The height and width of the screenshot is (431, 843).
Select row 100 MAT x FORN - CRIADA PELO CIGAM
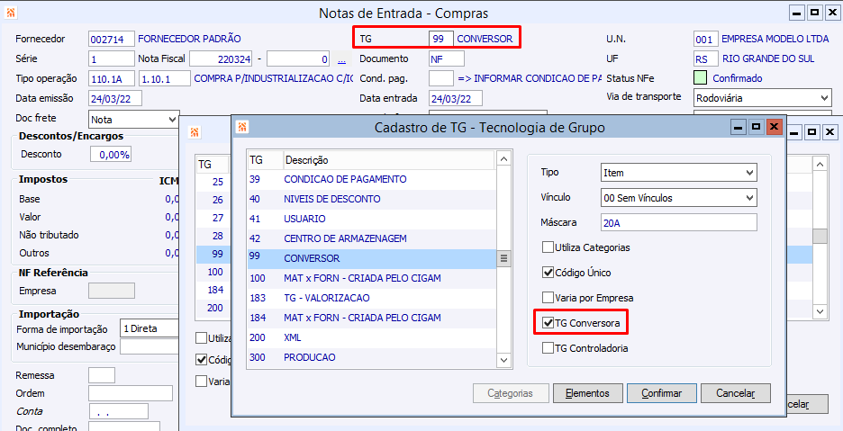[x=371, y=278]
